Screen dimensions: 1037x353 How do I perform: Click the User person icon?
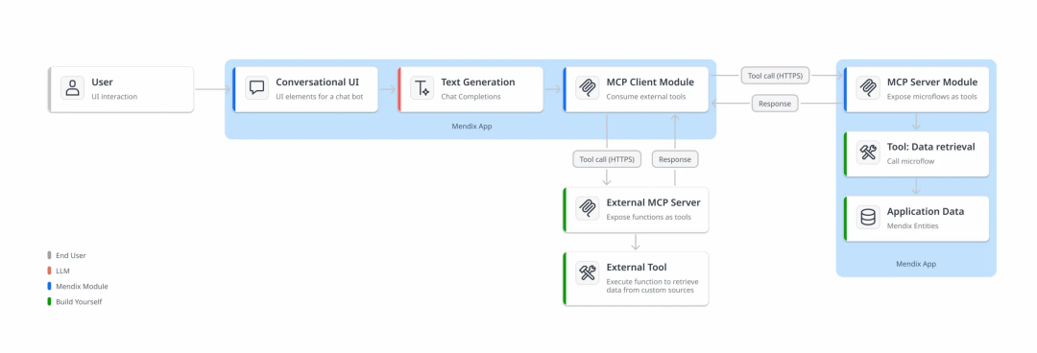(x=72, y=88)
